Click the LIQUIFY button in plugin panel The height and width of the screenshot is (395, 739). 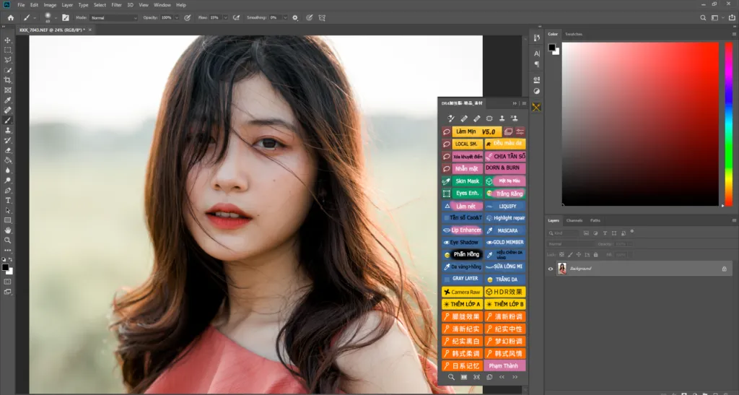(507, 207)
